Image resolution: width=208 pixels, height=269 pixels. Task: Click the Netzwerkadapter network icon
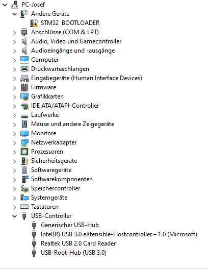(24, 142)
